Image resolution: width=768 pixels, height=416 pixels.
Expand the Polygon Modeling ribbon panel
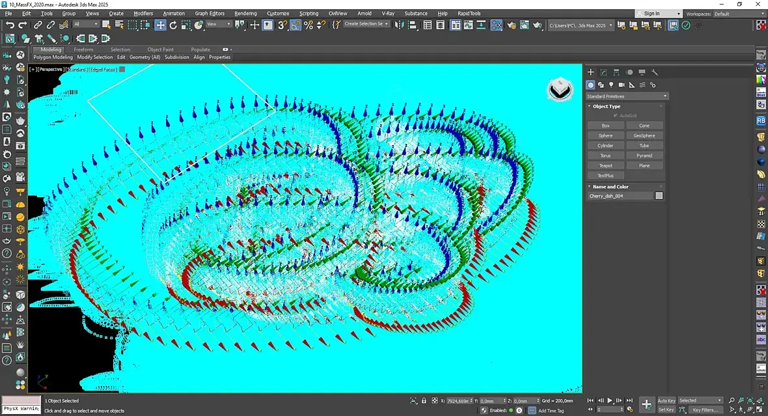click(53, 57)
